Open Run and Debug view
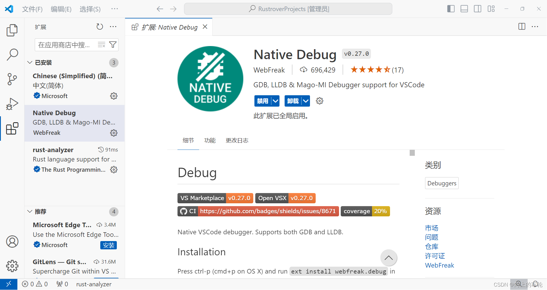 (12, 104)
